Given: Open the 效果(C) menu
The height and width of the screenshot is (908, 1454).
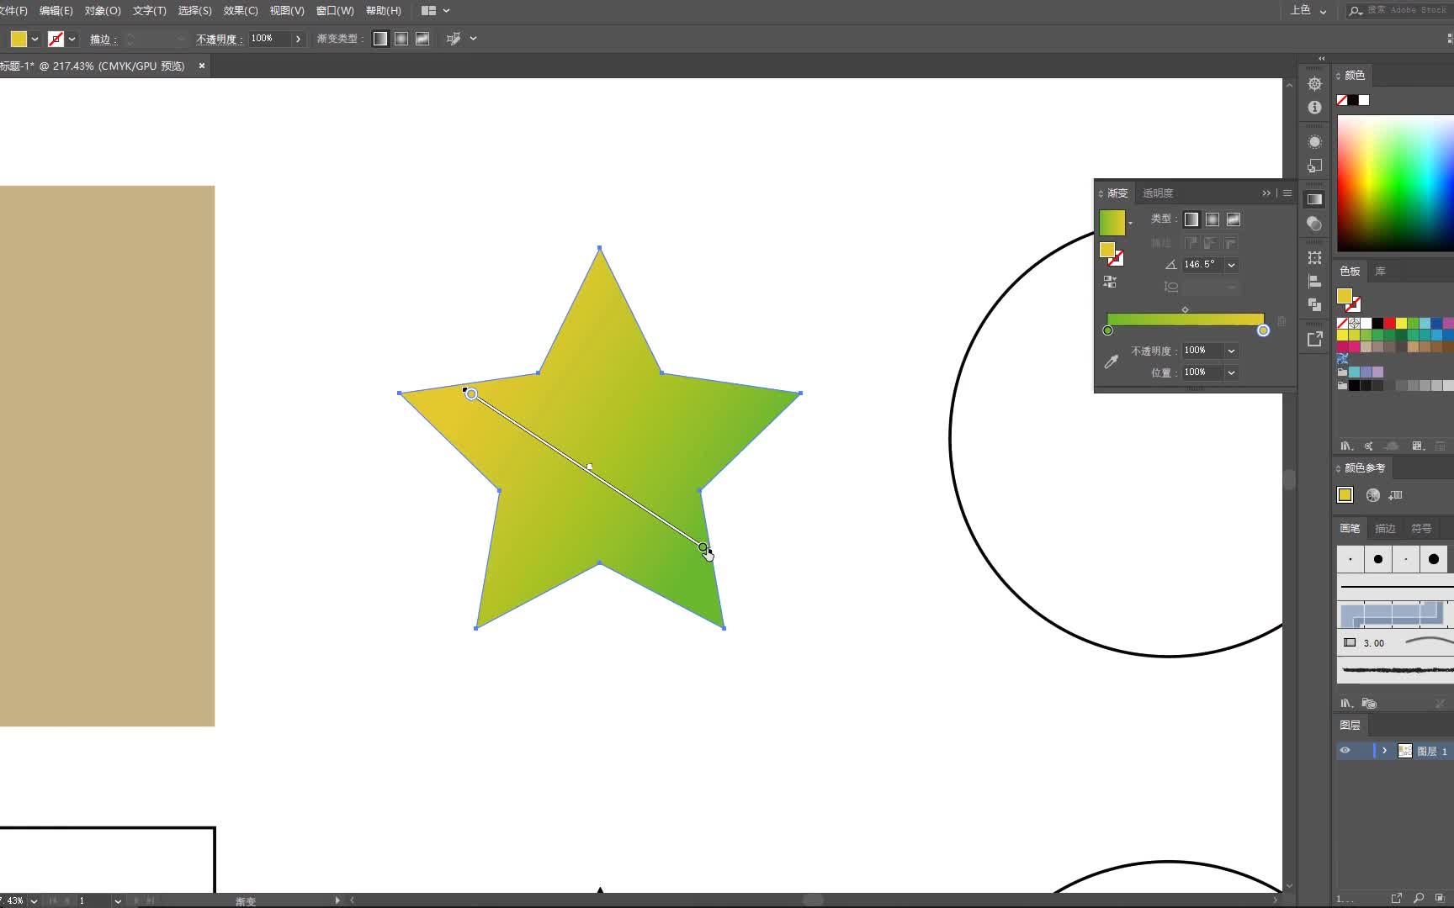Looking at the screenshot, I should tap(241, 11).
